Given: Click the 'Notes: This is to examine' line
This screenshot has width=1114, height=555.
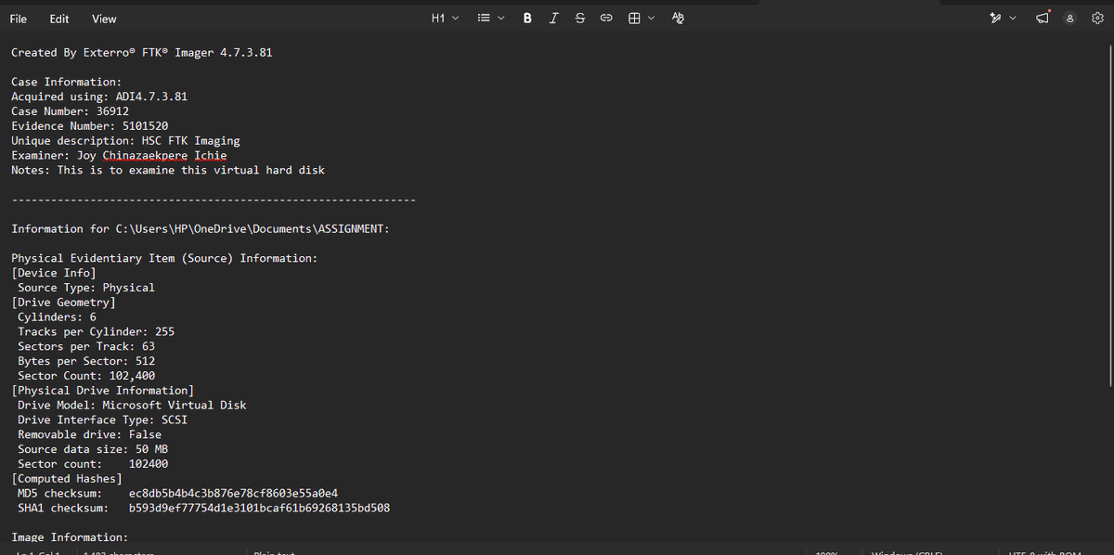Looking at the screenshot, I should (168, 171).
